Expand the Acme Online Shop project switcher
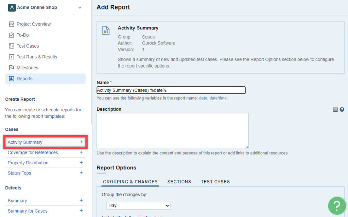This screenshot has height=217, width=348. tap(80, 7)
